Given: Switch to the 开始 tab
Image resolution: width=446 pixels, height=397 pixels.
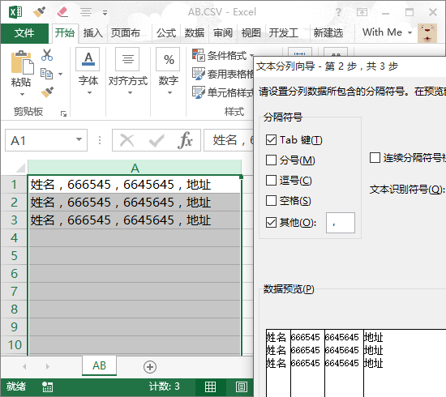Looking at the screenshot, I should click(x=65, y=33).
